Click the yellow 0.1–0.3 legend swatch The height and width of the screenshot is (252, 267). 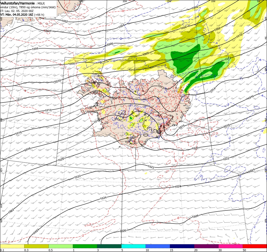click(x=12, y=246)
